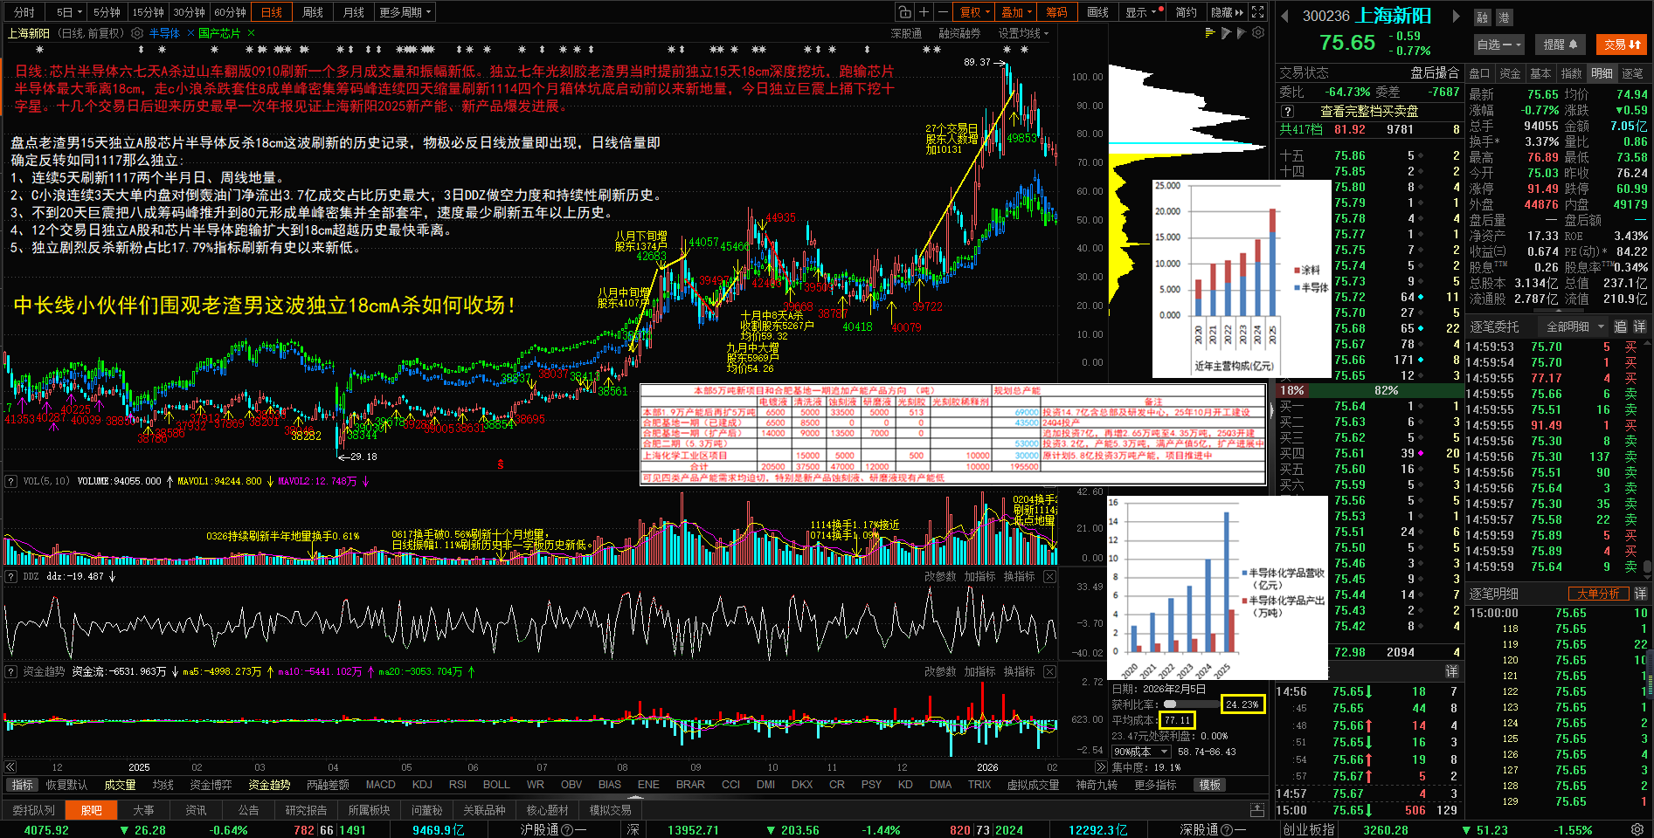Close the 资金趋势 indicator sub-panel

click(x=1050, y=671)
